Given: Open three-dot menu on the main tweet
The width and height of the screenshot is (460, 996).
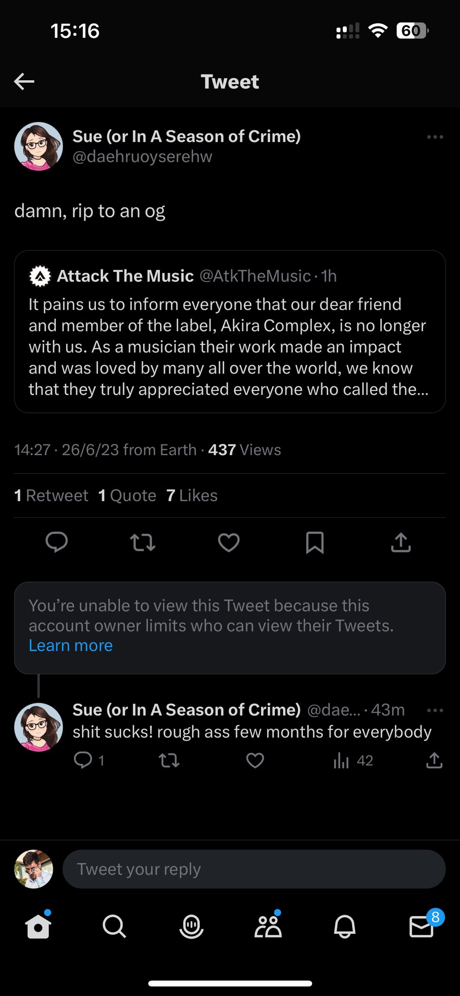Looking at the screenshot, I should [x=435, y=137].
